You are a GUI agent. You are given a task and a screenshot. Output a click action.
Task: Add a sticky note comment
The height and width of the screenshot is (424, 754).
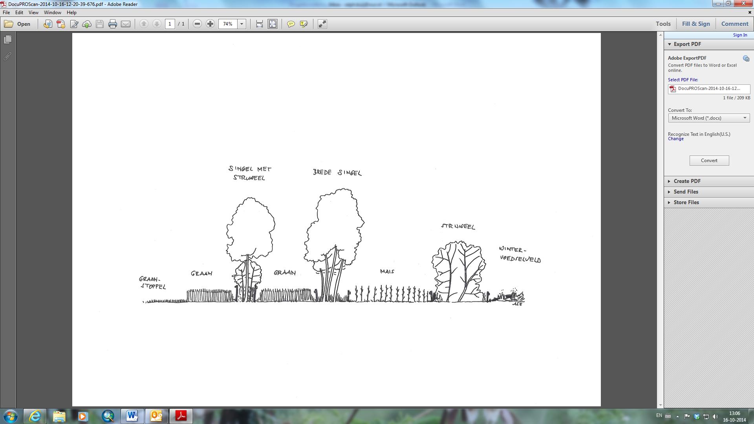point(291,24)
